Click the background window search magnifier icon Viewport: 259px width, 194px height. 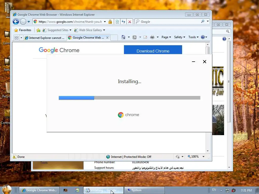228,31
